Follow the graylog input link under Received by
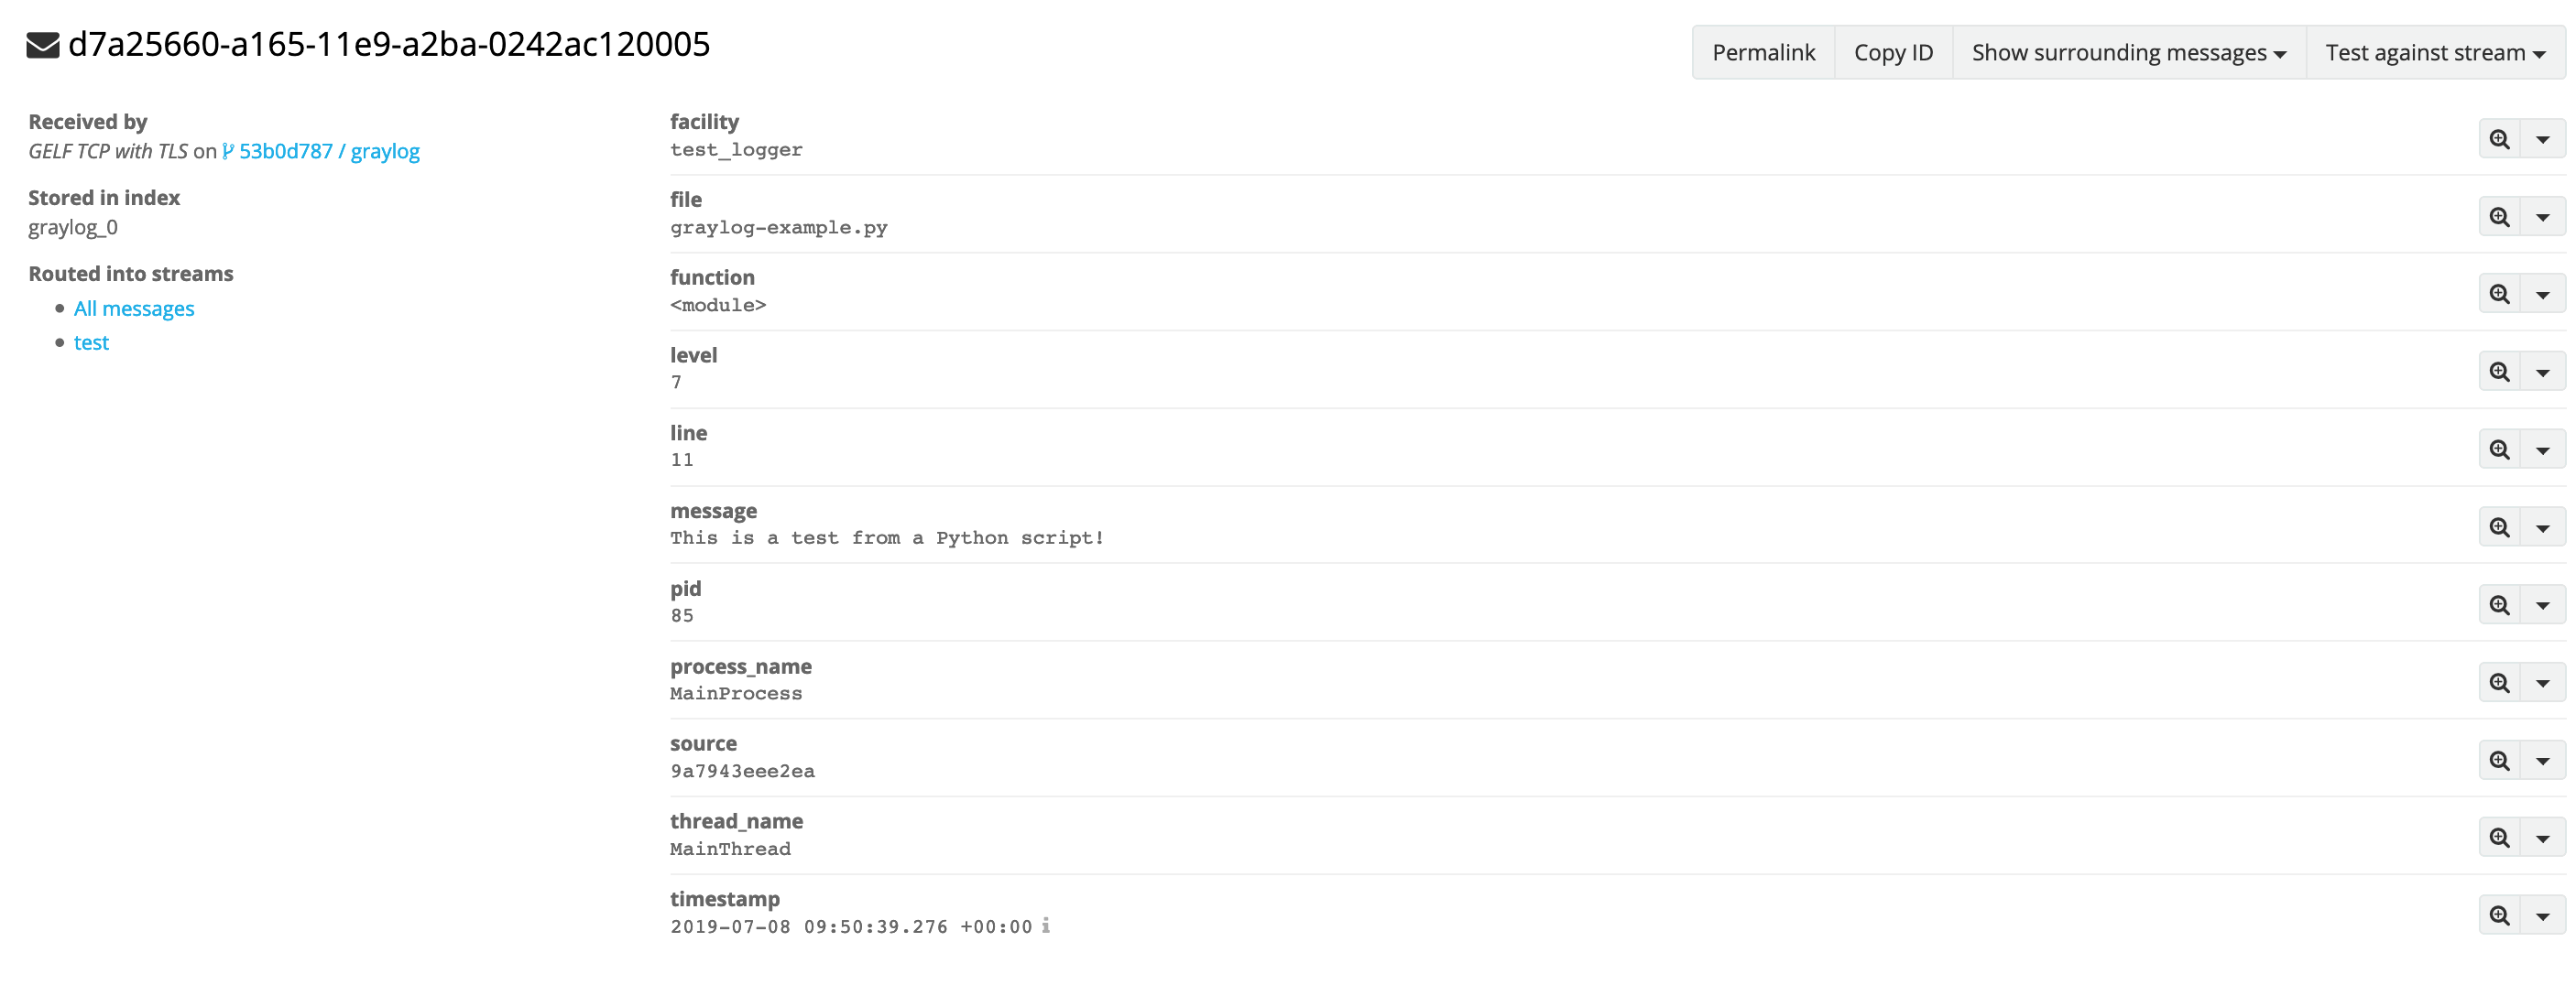The height and width of the screenshot is (985, 2576). point(386,151)
